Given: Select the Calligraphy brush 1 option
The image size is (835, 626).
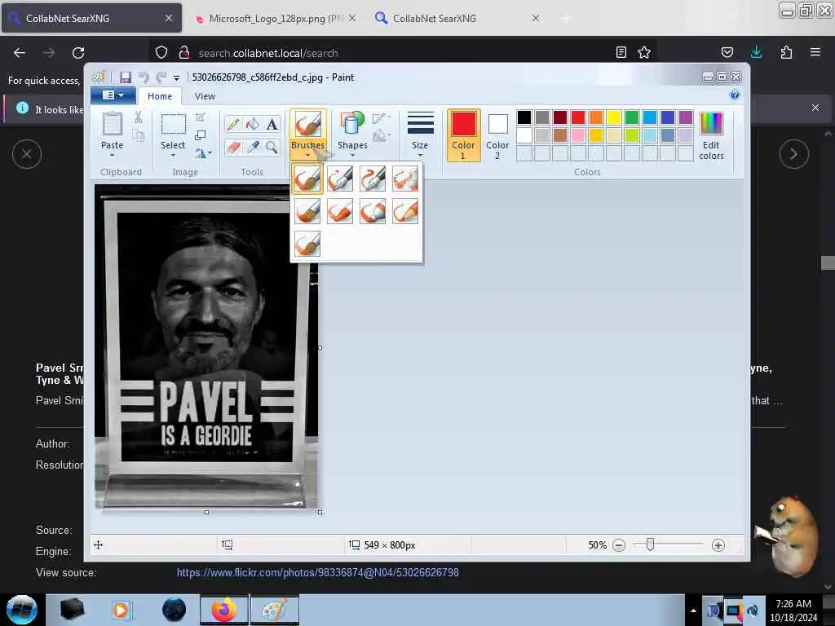Looking at the screenshot, I should point(340,179).
